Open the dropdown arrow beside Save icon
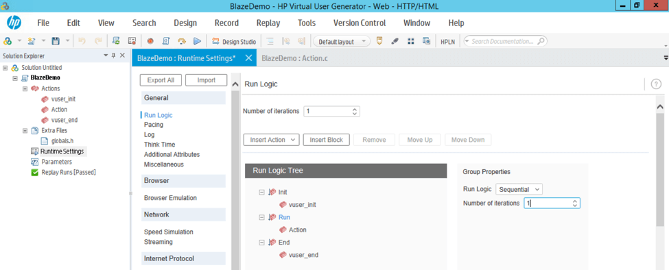Image resolution: width=669 pixels, height=270 pixels. click(68, 41)
